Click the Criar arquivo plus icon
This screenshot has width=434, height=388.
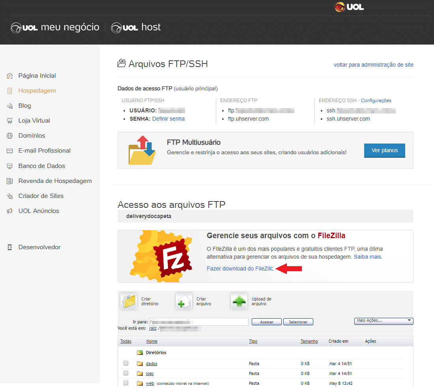184,301
